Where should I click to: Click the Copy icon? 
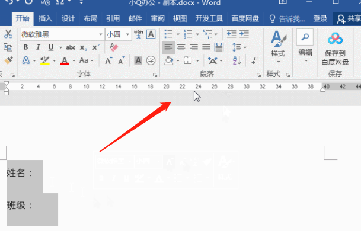click(x=8, y=47)
